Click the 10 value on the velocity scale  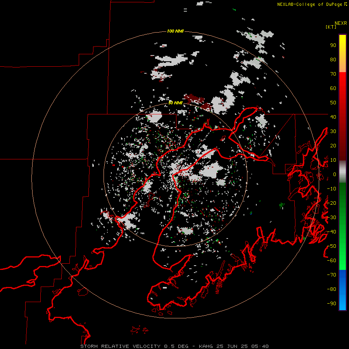[x=333, y=160]
